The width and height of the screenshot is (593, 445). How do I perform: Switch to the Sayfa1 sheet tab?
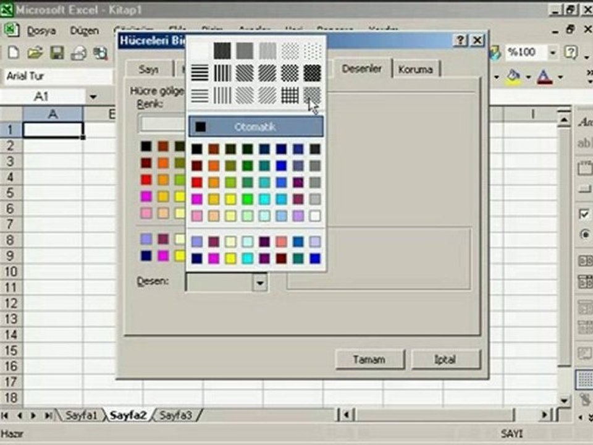(x=81, y=415)
